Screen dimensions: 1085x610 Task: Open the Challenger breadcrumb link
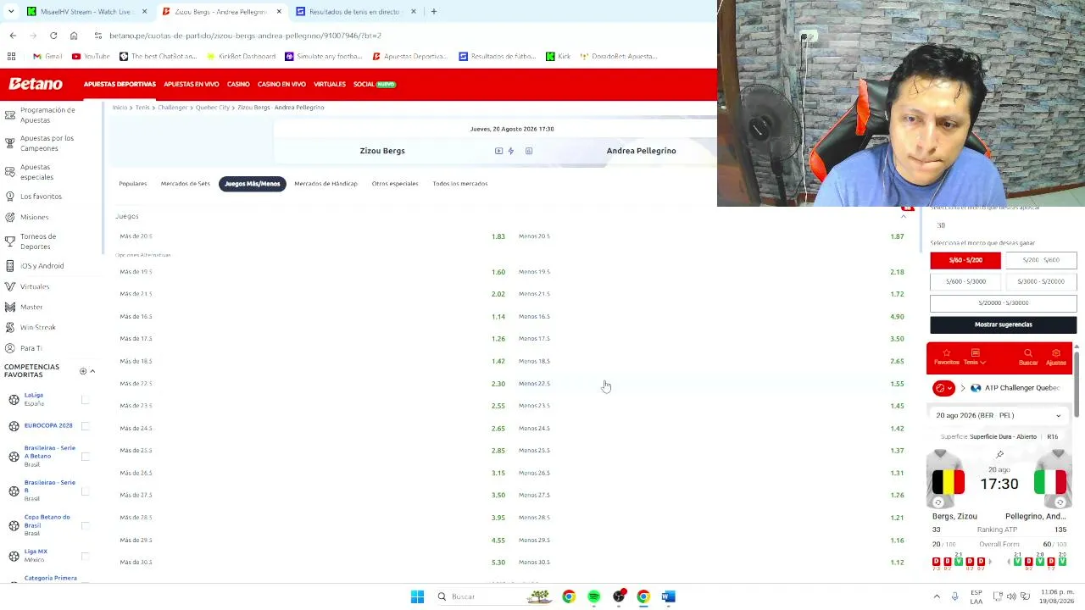coord(172,108)
